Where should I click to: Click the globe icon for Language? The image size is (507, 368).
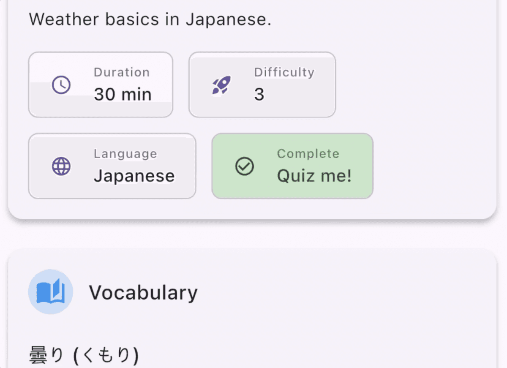(x=61, y=166)
